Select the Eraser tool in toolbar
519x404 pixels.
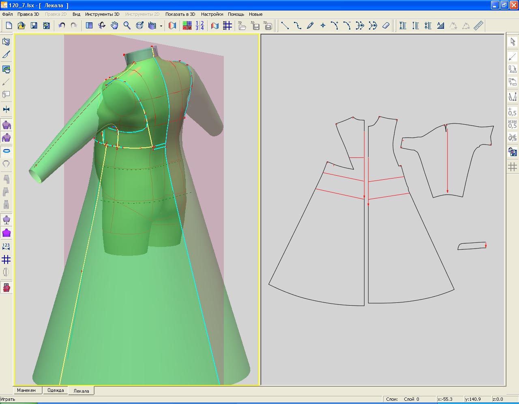pos(386,26)
